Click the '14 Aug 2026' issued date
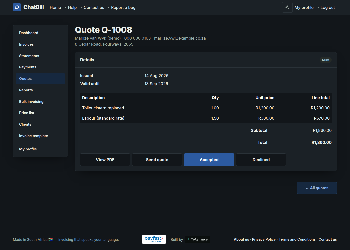350x250 pixels. coord(156,76)
